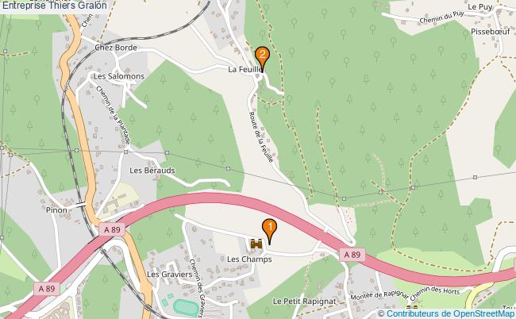Click the power line pylon near Les Bérauds
The image size is (516, 319).
[168, 152]
